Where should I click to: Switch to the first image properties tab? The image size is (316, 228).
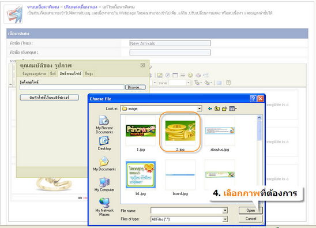click(x=34, y=74)
